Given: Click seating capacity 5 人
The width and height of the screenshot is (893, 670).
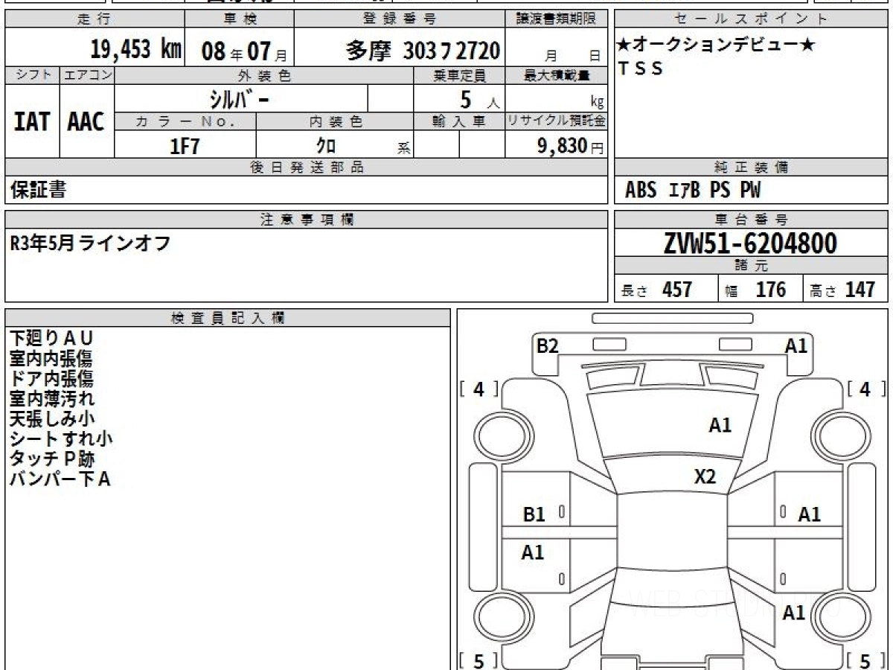Looking at the screenshot, I should pos(479,100).
